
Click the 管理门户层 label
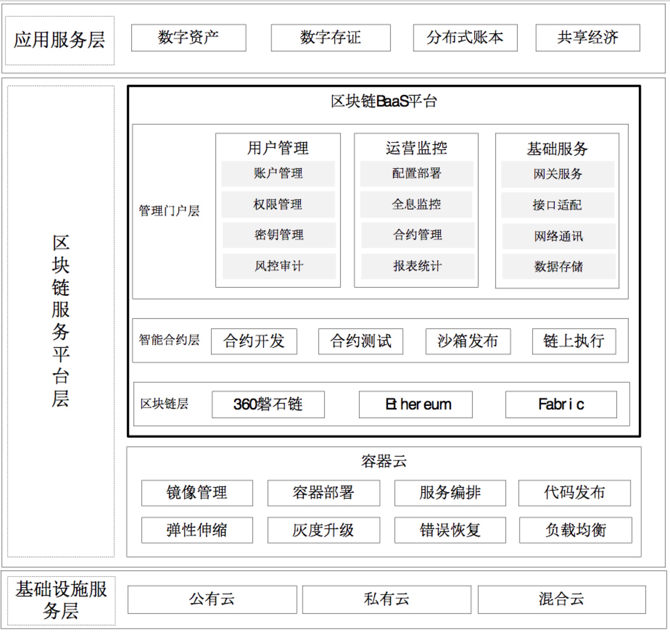pyautogui.click(x=169, y=211)
